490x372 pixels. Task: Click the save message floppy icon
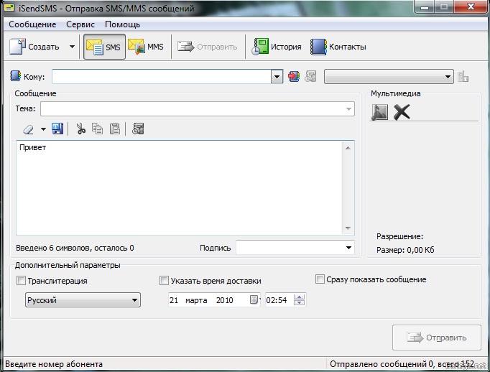[x=57, y=129]
